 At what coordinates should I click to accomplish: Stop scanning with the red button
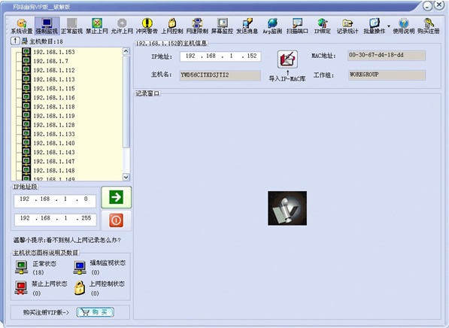click(x=117, y=220)
